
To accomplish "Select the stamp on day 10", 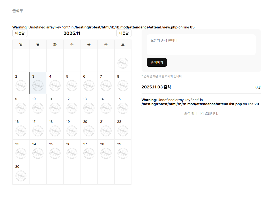I will [38, 108].
